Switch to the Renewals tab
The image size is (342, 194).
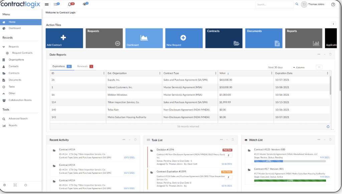click(x=85, y=66)
